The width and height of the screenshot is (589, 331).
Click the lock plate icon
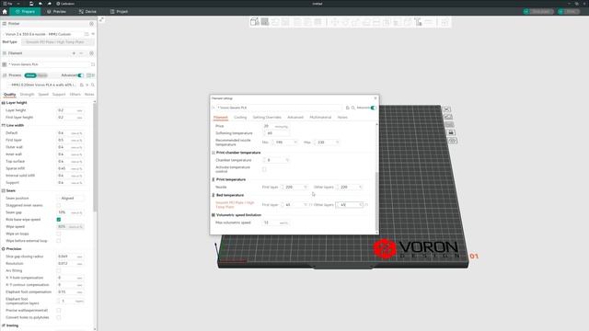[451, 132]
